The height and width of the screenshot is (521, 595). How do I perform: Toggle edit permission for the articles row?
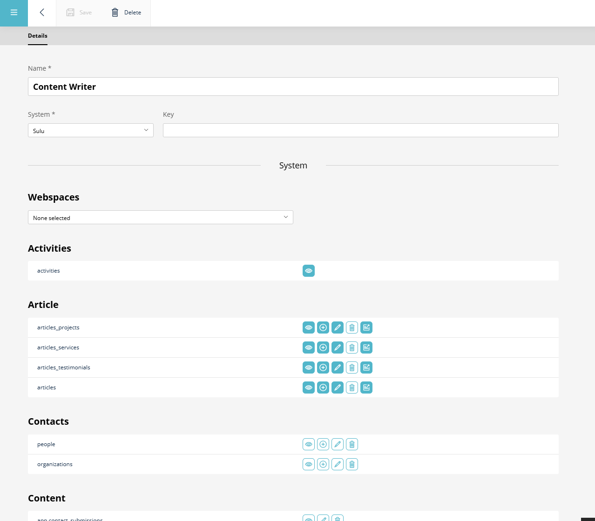pos(338,387)
